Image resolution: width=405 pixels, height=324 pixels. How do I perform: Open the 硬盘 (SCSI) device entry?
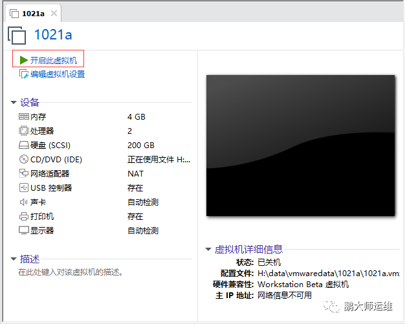tap(50, 145)
